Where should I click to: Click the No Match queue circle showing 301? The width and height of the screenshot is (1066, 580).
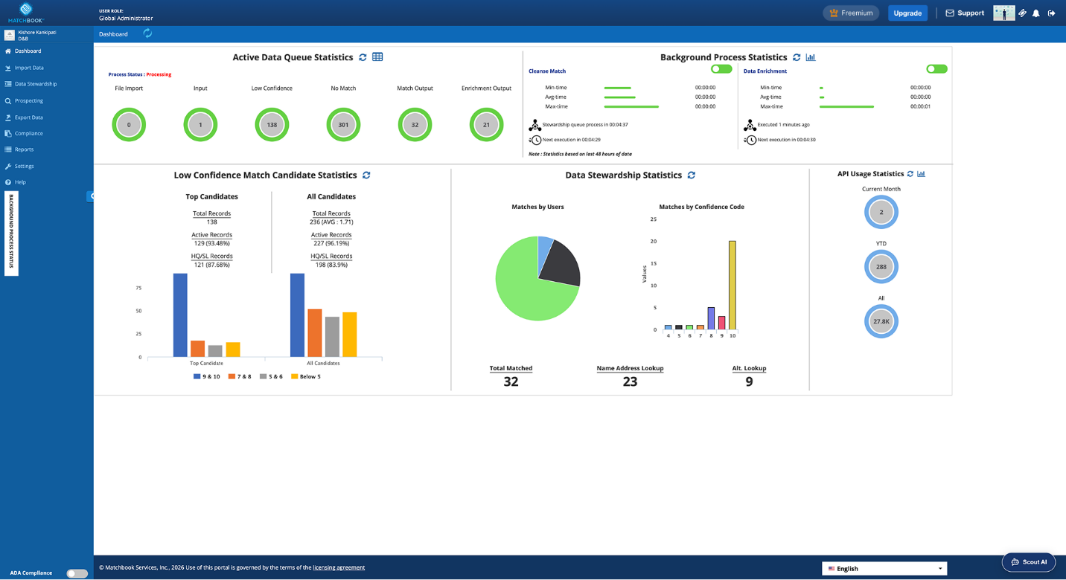343,125
